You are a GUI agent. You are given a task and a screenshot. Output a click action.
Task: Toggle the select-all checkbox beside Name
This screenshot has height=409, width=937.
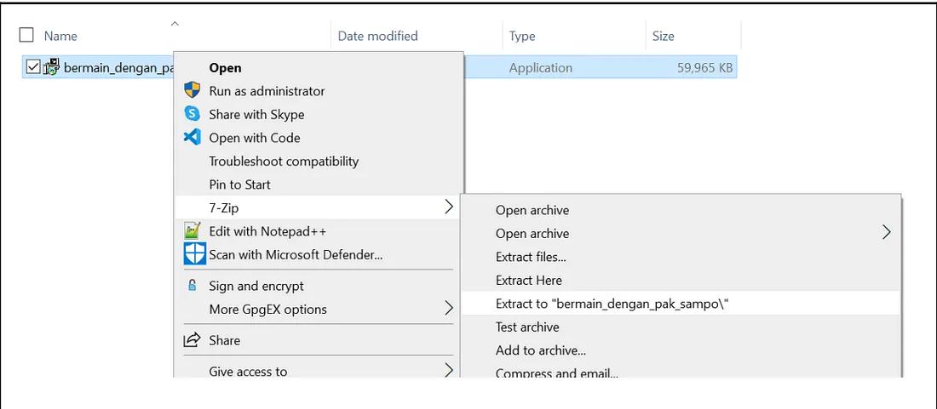pos(26,36)
